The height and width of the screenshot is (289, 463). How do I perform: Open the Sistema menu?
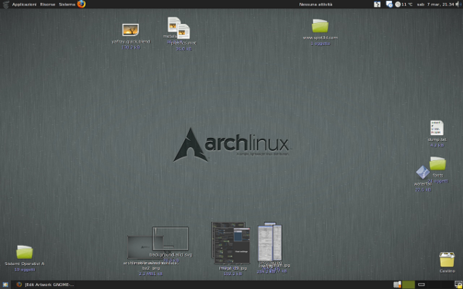[x=67, y=5]
